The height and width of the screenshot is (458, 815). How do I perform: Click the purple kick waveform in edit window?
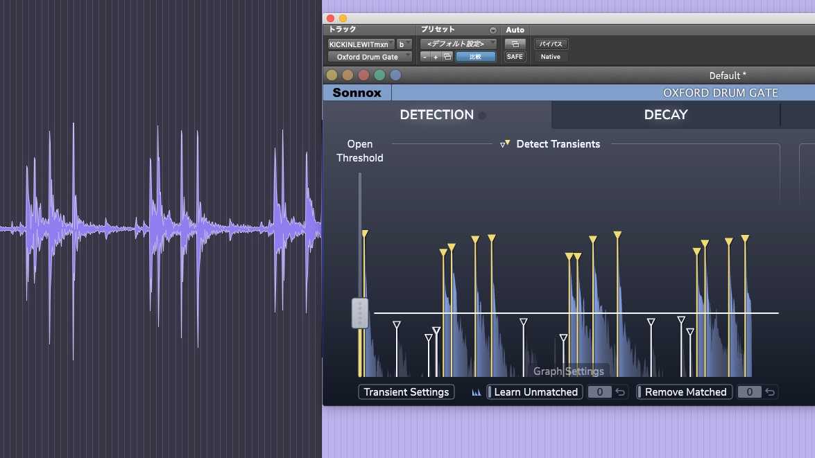pyautogui.click(x=160, y=229)
